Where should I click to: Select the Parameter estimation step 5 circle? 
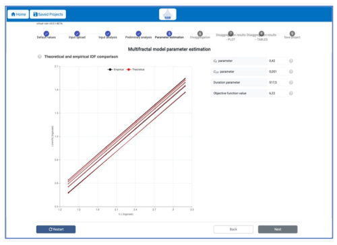click(169, 34)
